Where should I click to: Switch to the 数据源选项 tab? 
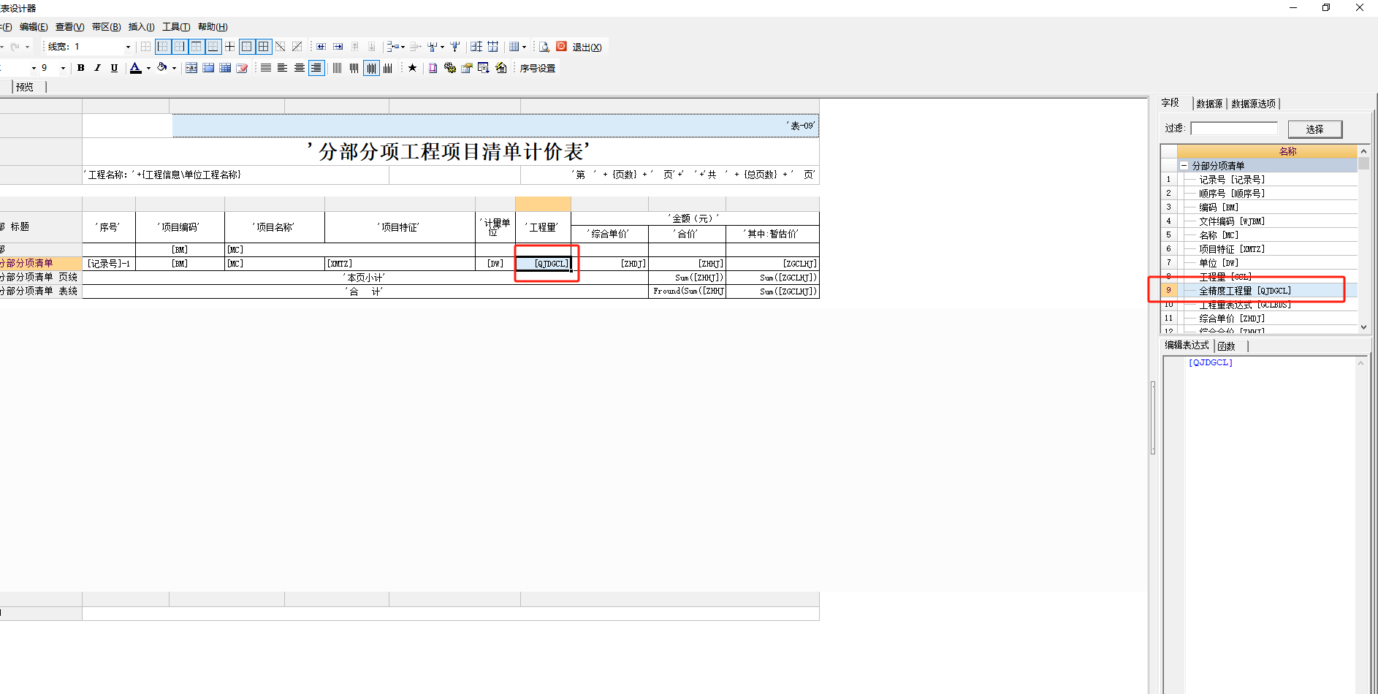(x=1254, y=104)
